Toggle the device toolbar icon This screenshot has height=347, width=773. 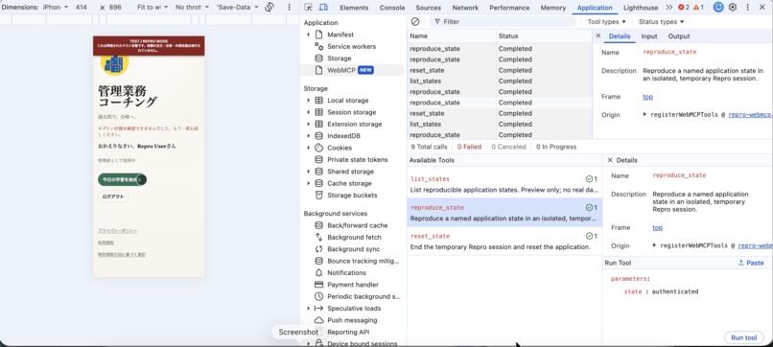323,8
